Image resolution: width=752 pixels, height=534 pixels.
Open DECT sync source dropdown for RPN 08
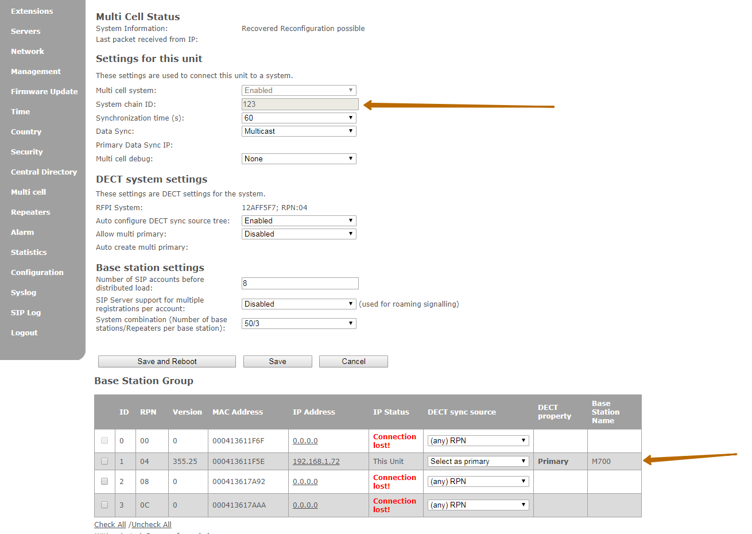(x=478, y=481)
